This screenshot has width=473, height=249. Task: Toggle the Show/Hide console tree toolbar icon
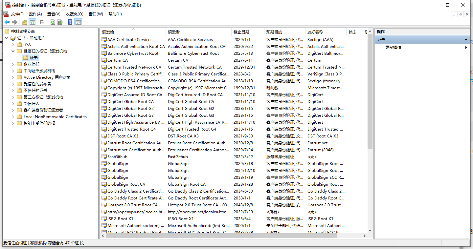[33, 22]
